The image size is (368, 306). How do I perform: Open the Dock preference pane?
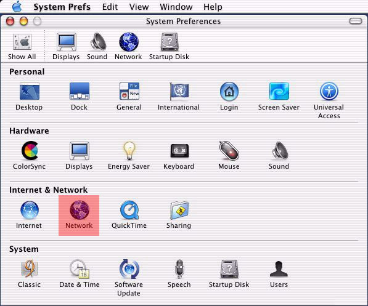[x=79, y=97]
